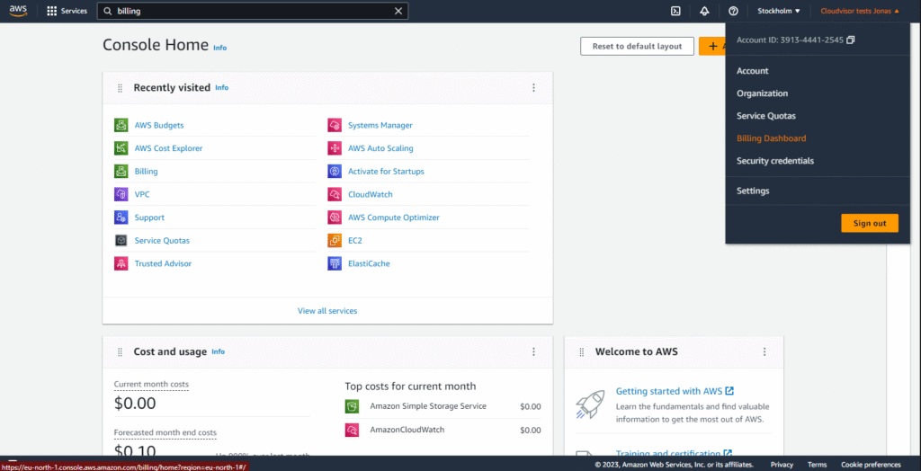The image size is (921, 471).
Task: Open Cookie preferences in the footer
Action: point(871,465)
